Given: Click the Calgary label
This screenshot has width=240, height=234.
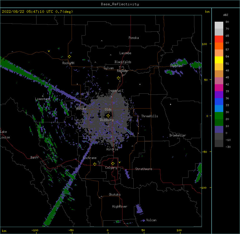Looking at the screenshot, I should (x=111, y=168).
